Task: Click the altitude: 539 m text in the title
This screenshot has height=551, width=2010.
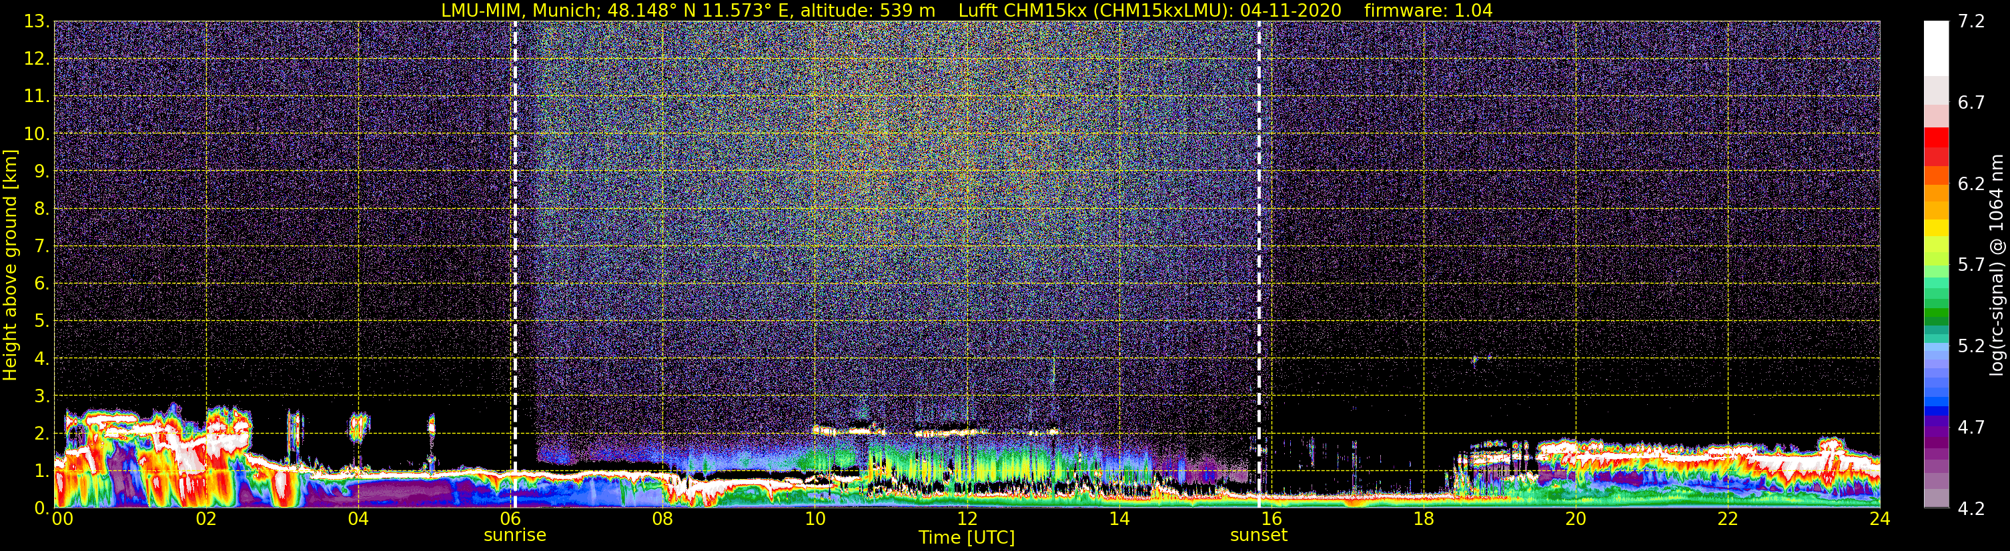Action: click(x=868, y=10)
